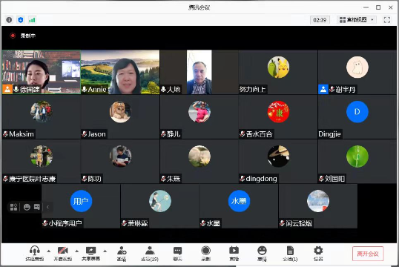Start screen sharing from the toolbar
Viewport: 399px width, 267px height.
tap(90, 251)
